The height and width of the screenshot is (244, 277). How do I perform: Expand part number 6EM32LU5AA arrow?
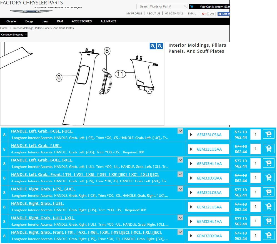point(191,207)
